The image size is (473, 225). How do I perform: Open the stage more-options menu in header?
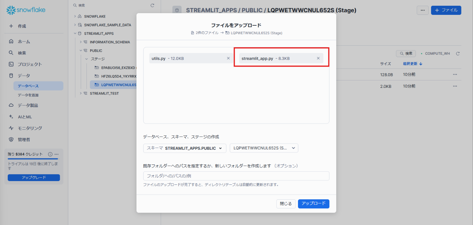click(x=423, y=10)
